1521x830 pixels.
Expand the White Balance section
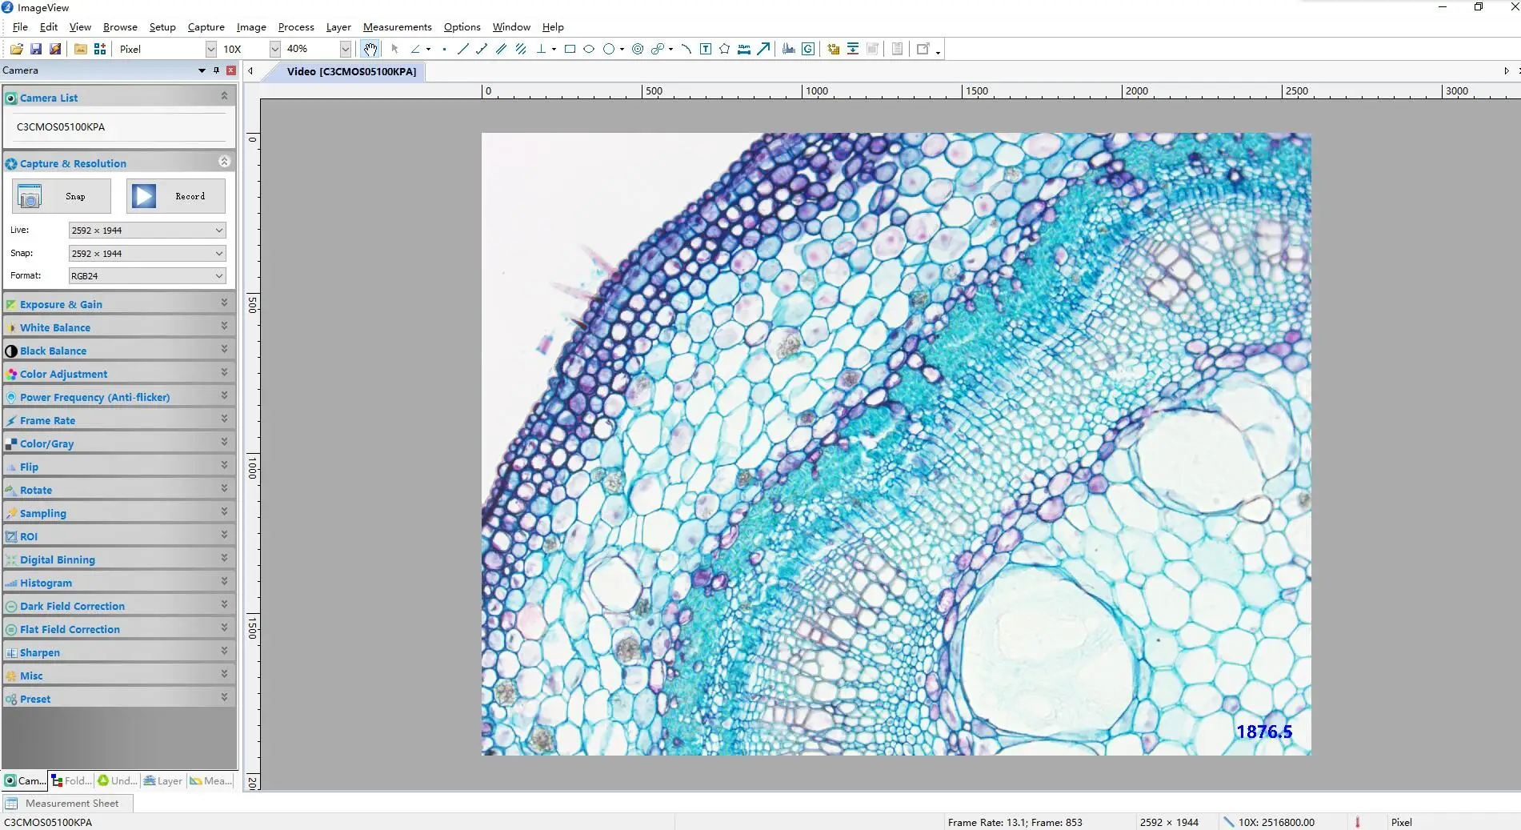pyautogui.click(x=118, y=327)
